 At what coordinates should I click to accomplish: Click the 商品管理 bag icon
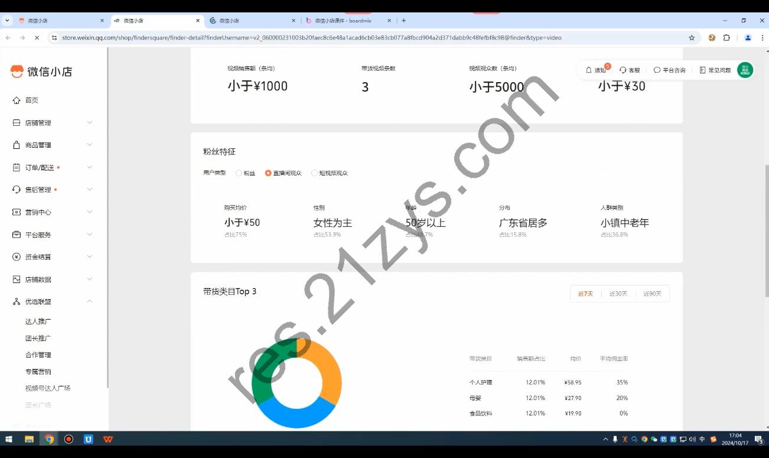(x=17, y=145)
